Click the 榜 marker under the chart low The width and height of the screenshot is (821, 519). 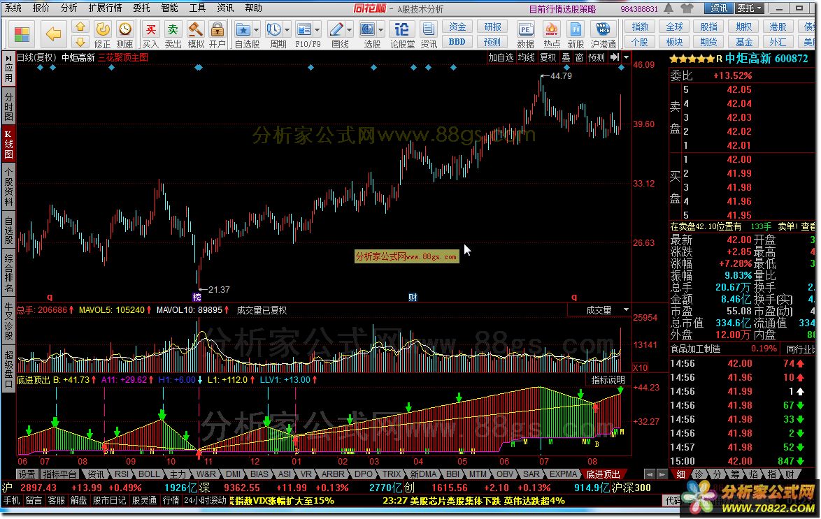click(197, 297)
